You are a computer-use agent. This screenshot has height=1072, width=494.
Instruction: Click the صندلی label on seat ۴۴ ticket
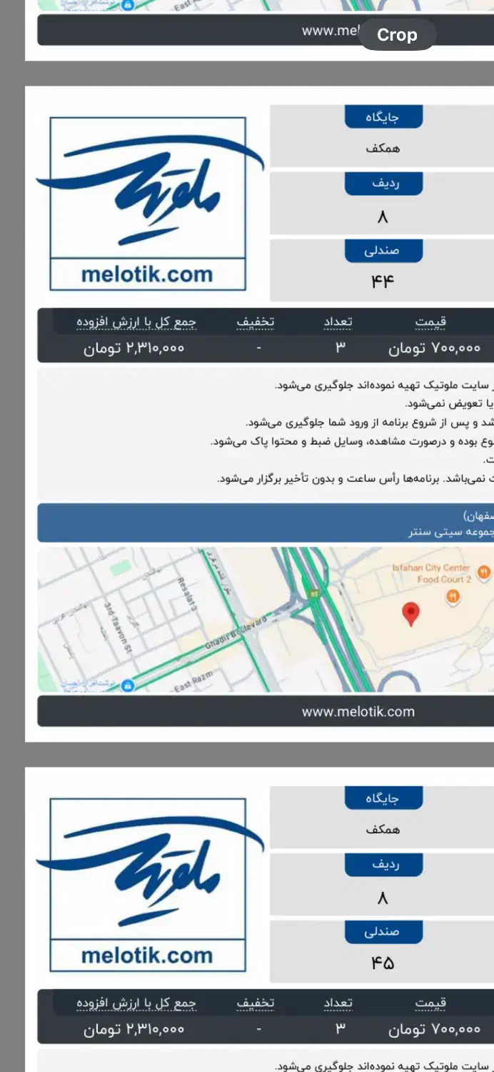[383, 251]
